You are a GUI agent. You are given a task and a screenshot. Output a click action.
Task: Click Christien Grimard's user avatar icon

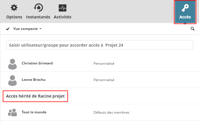click(12, 64)
